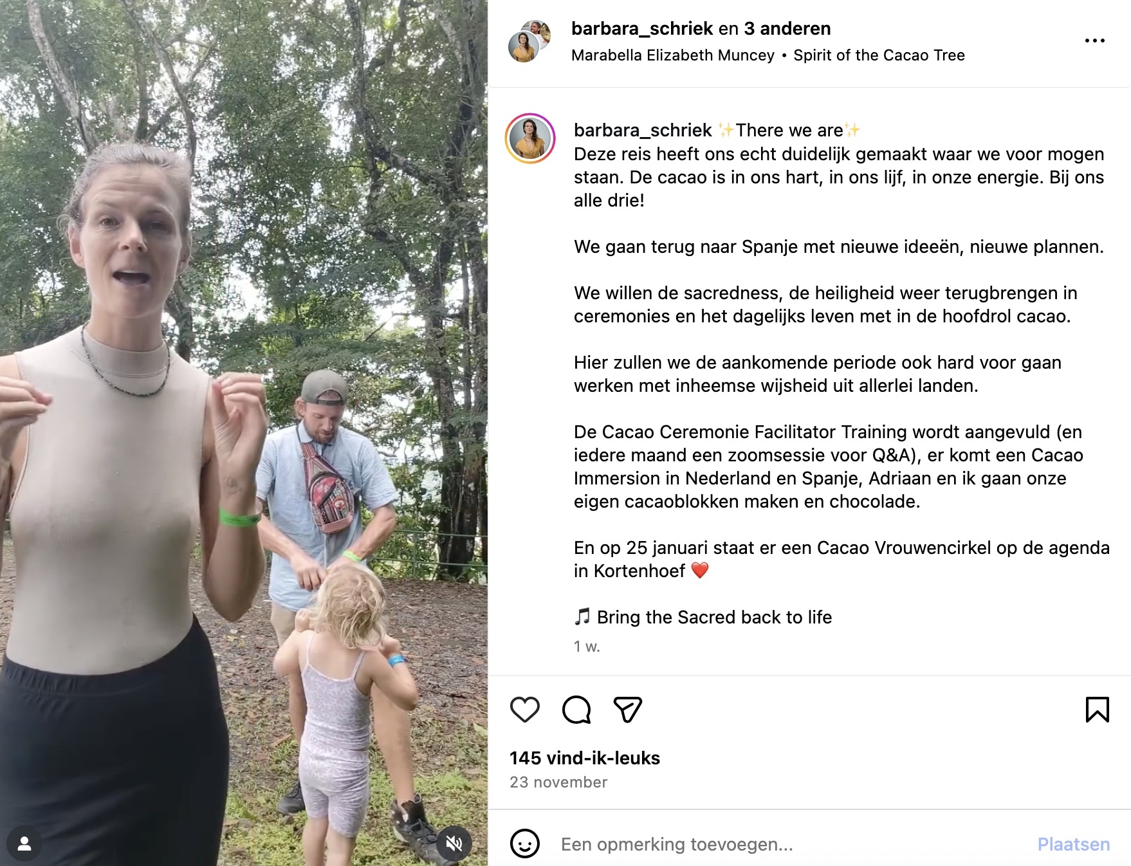The image size is (1131, 866).
Task: View barbara_schriek story avatar in caption
Action: click(530, 138)
